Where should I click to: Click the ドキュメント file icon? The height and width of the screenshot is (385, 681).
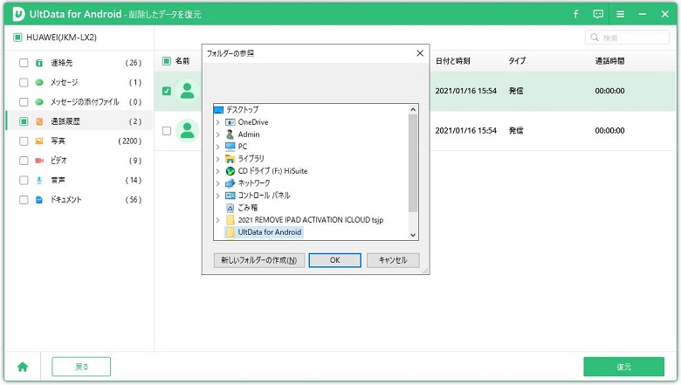39,200
